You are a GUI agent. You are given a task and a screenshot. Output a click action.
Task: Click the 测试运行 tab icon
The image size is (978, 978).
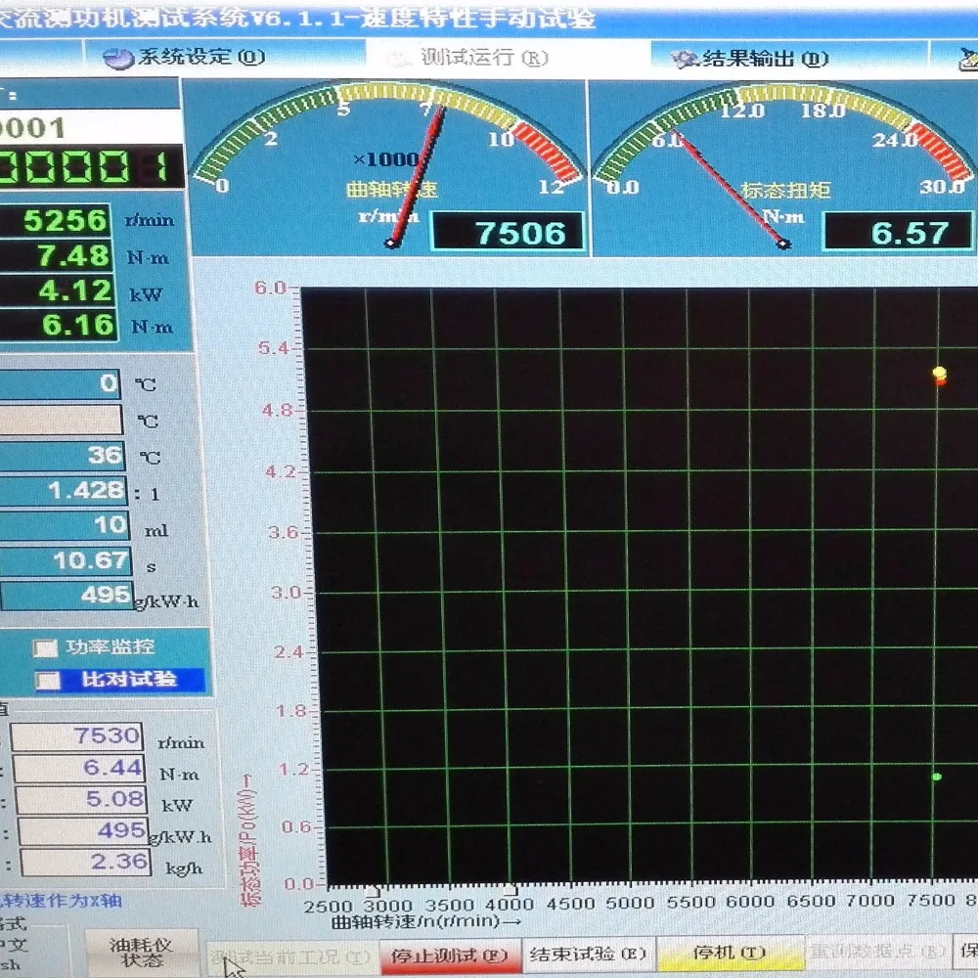[x=398, y=60]
